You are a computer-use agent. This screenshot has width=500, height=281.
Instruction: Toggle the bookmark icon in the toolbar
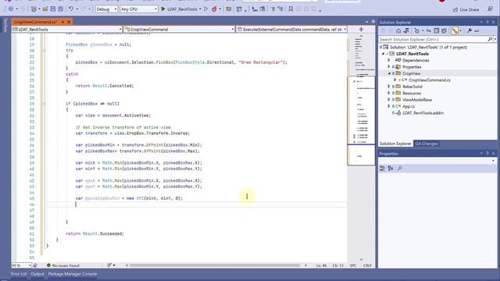coord(291,9)
